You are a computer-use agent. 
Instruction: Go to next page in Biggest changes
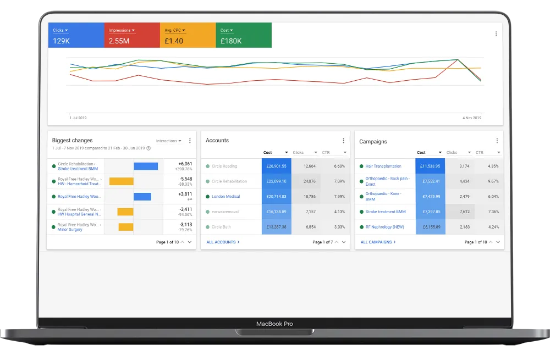190,242
